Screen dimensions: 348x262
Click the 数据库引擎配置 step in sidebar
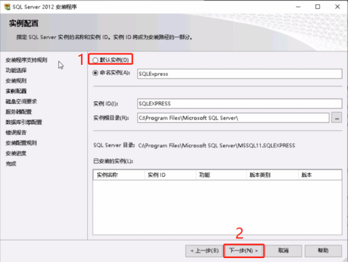click(x=24, y=122)
